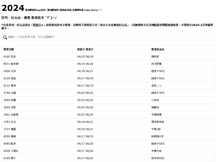
Task: Click souvenir cell in row 6122
Action: (x=156, y=86)
